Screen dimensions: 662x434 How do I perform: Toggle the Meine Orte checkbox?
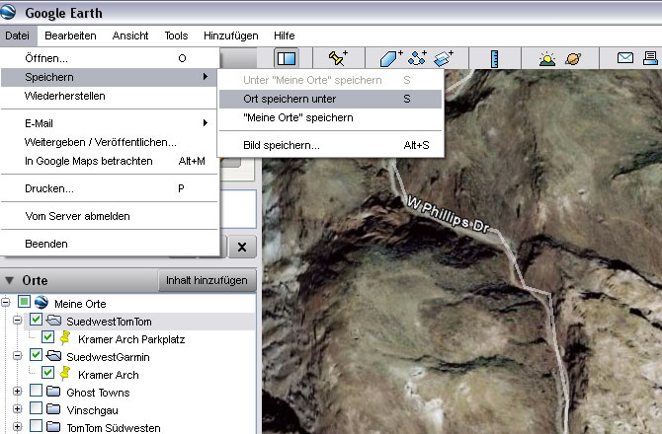tap(24, 302)
